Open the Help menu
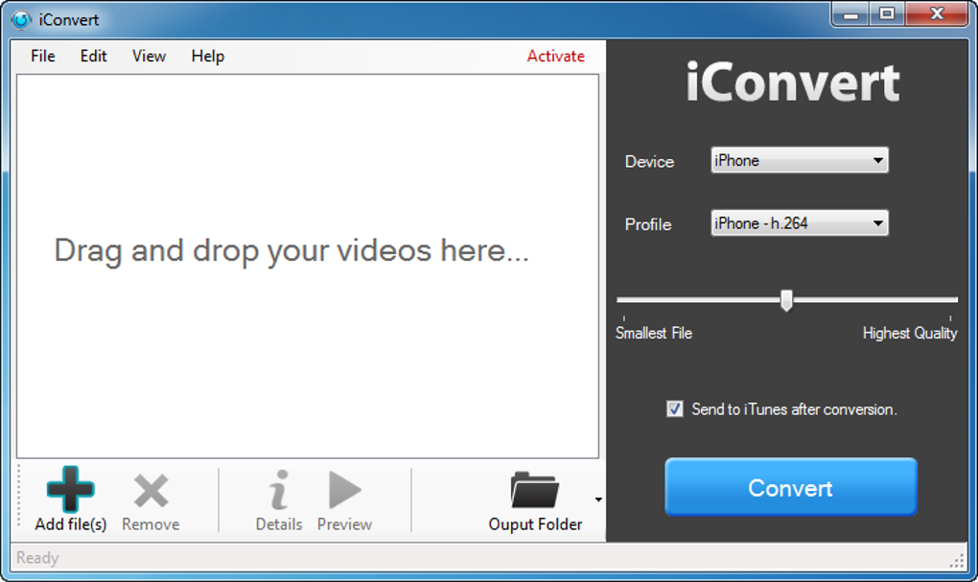The image size is (978, 582). click(x=208, y=57)
